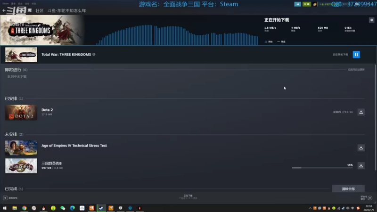Viewport: 377px width, 212px height.
Task: Click Age of Empires IV Technical Stress Test title
Action: [74, 146]
